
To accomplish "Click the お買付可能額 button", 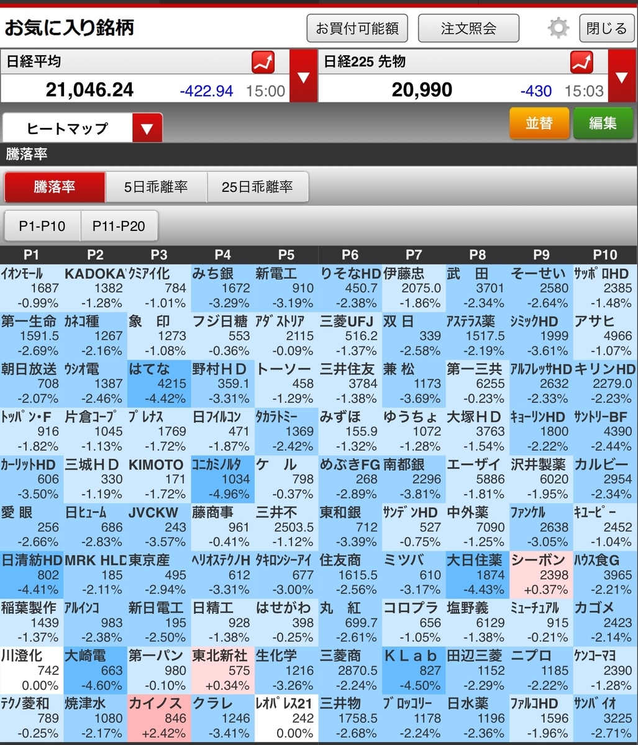I will 357,29.
